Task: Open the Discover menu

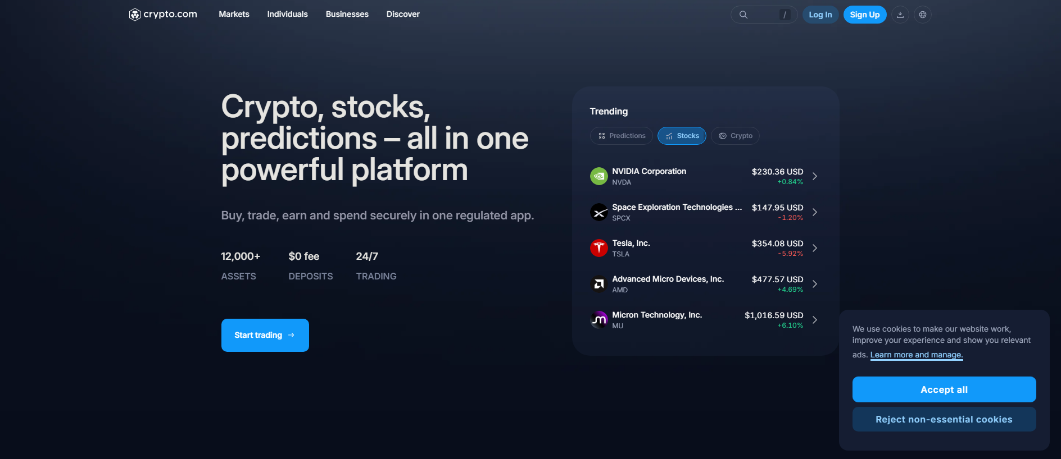Action: (x=403, y=14)
